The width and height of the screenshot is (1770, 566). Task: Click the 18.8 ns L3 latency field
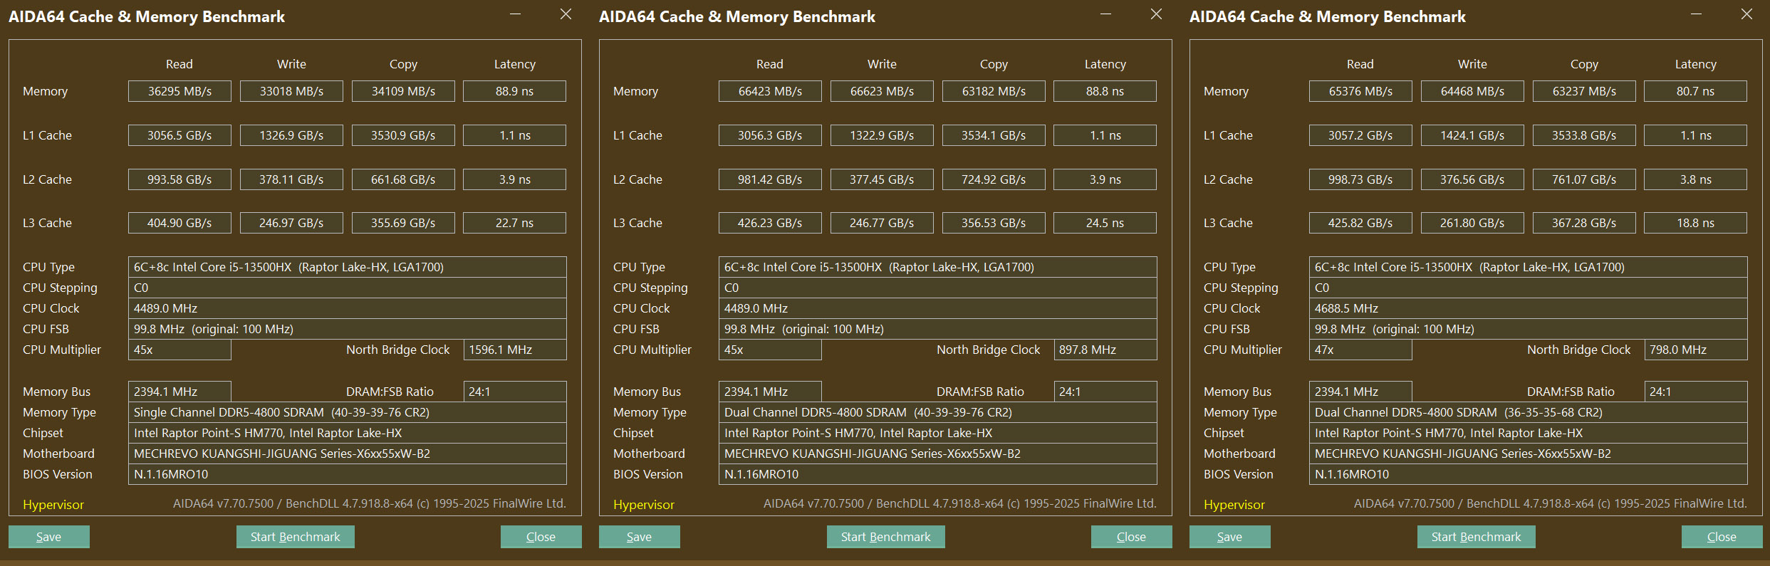coord(1695,223)
